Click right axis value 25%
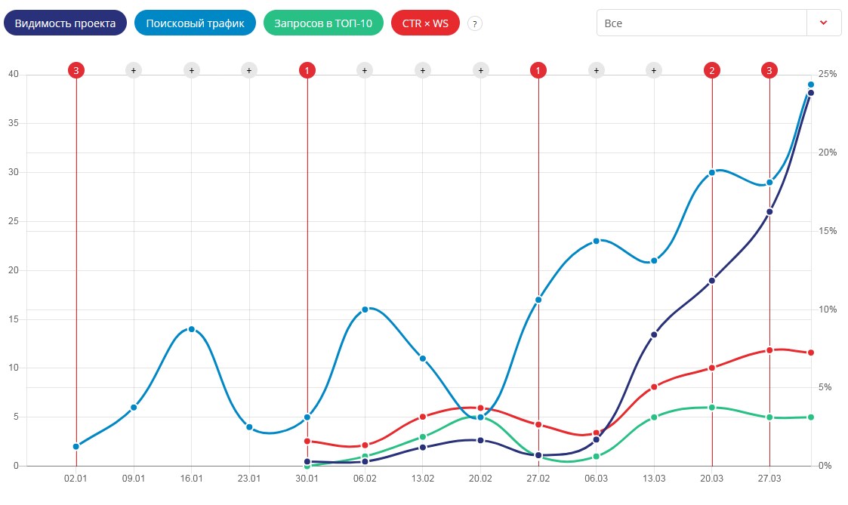Image resolution: width=848 pixels, height=505 pixels. (x=828, y=74)
